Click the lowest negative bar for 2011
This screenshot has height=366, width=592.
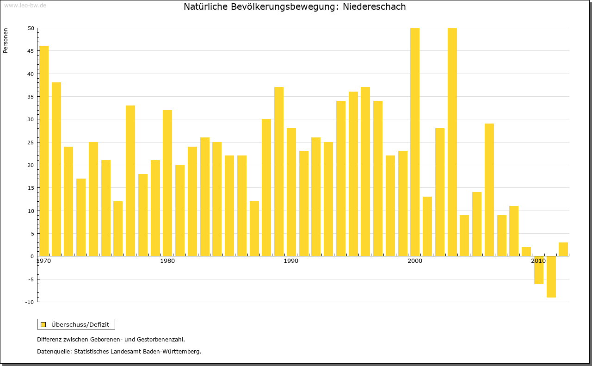pos(551,277)
